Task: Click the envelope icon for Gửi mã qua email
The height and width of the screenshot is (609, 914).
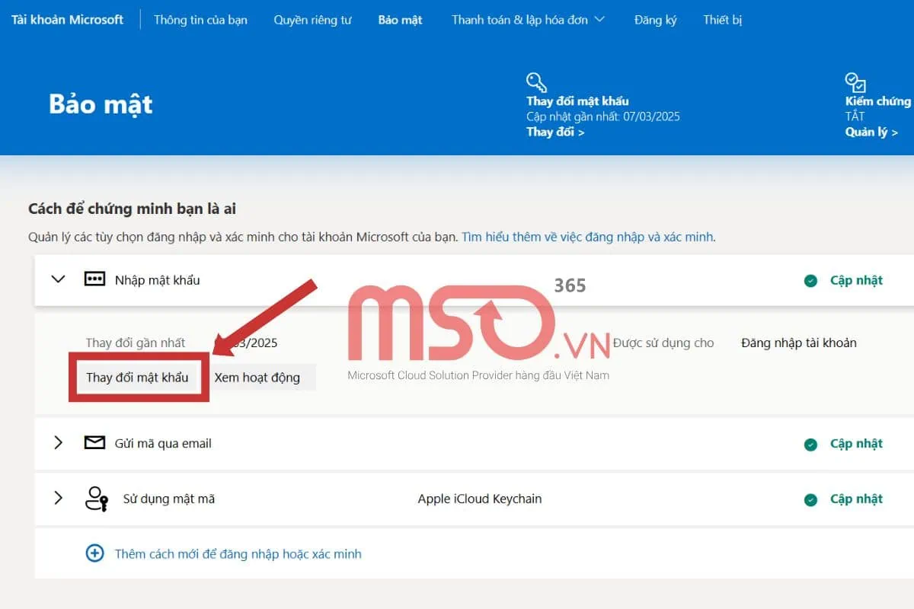Action: point(94,442)
